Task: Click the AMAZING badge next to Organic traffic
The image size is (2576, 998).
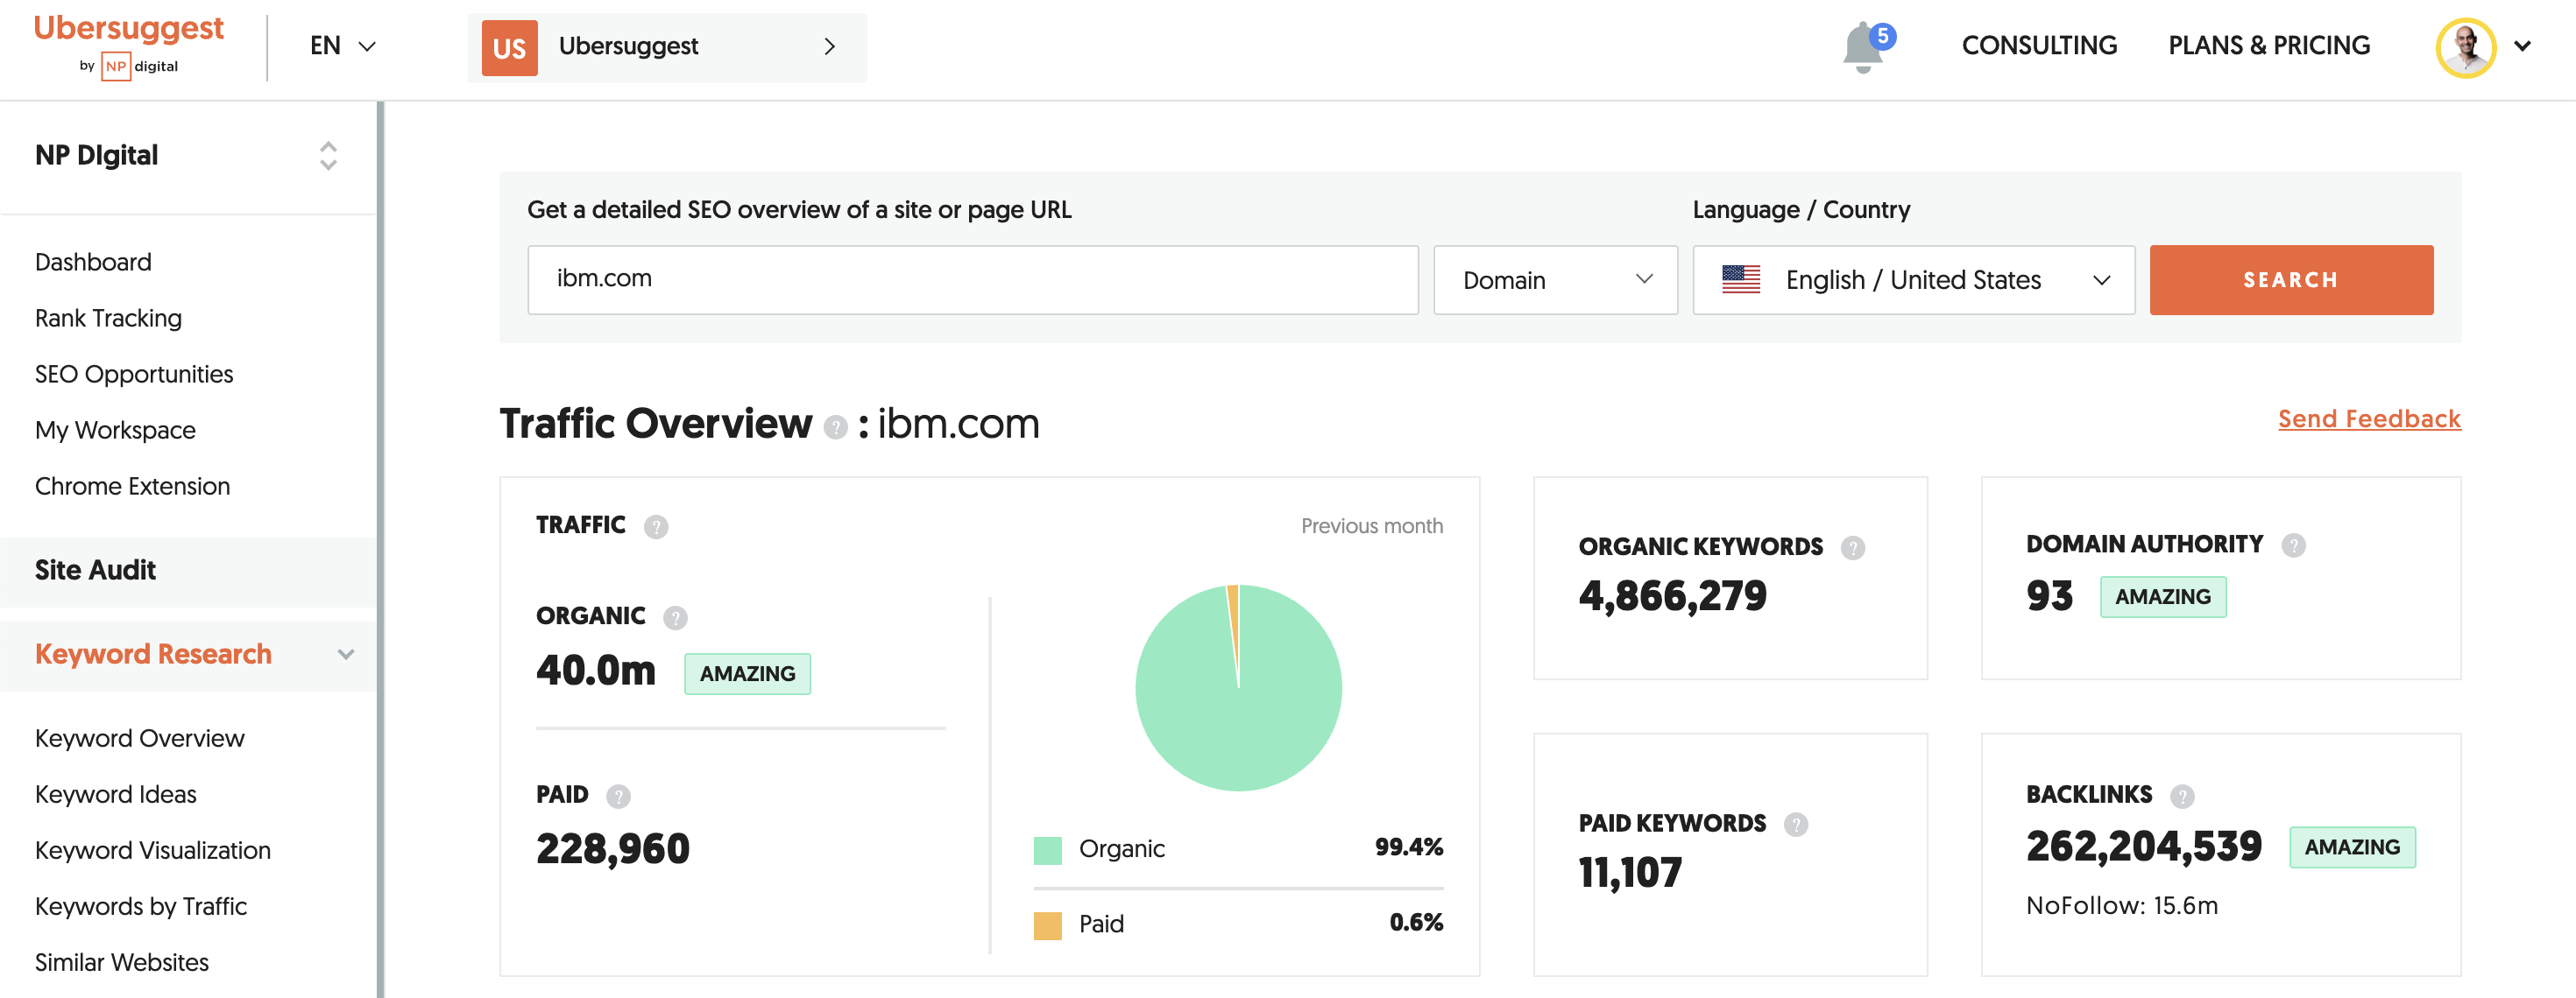Action: click(x=747, y=673)
